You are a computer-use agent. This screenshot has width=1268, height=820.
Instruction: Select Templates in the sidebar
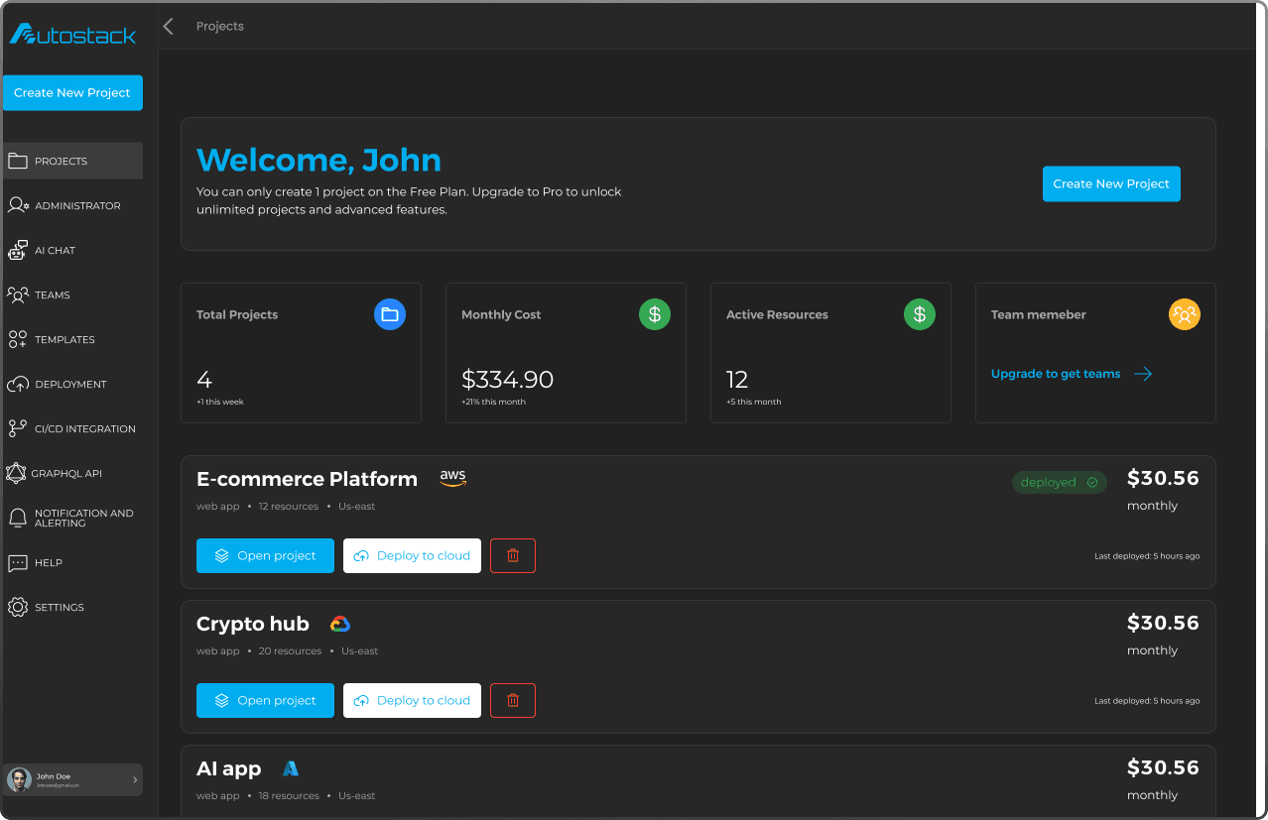tap(72, 339)
